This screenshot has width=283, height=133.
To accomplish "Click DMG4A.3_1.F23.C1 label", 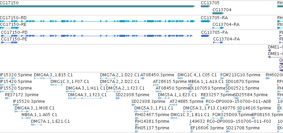I will coord(87,95).
